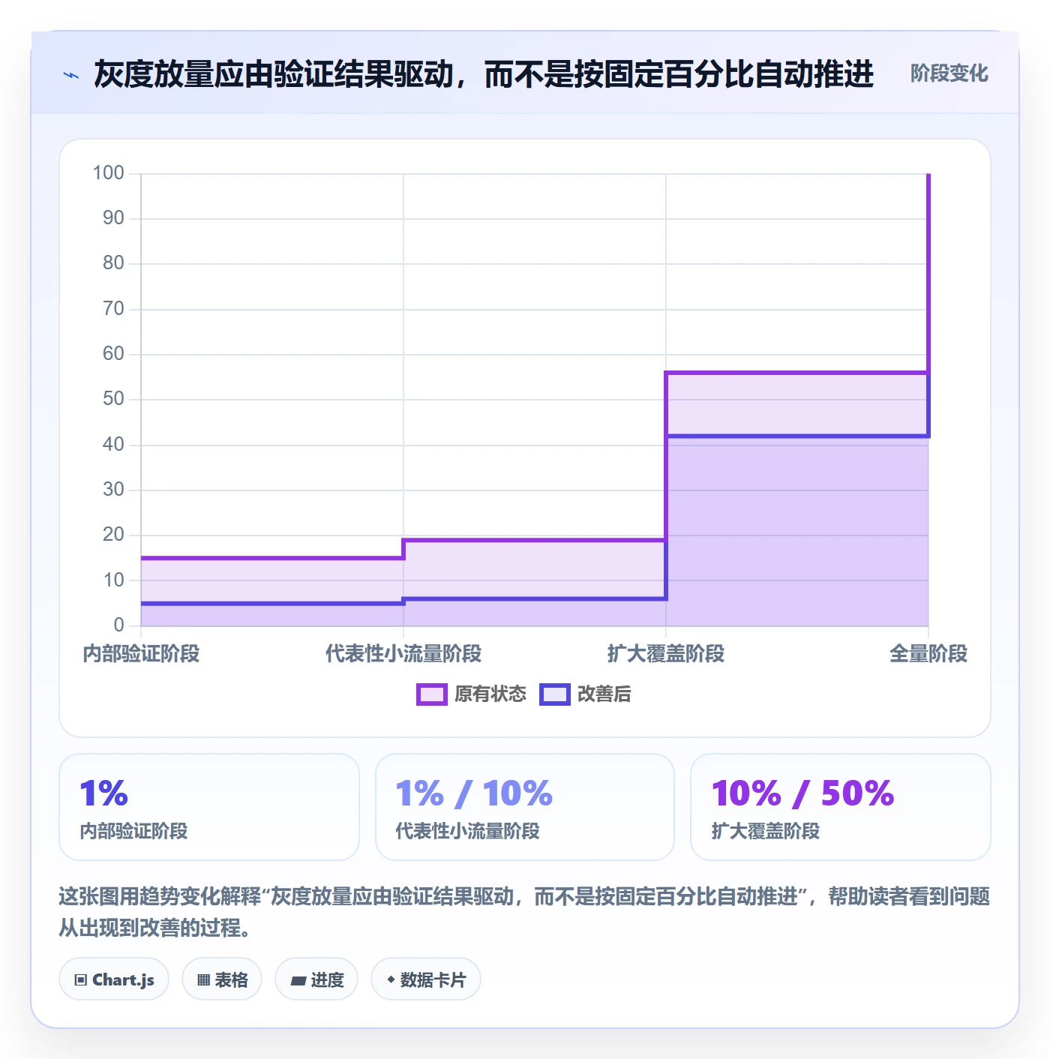Viewport: 1050px width, 1059px height.
Task: Click the grid icon in the 表格 tag
Action: (203, 980)
